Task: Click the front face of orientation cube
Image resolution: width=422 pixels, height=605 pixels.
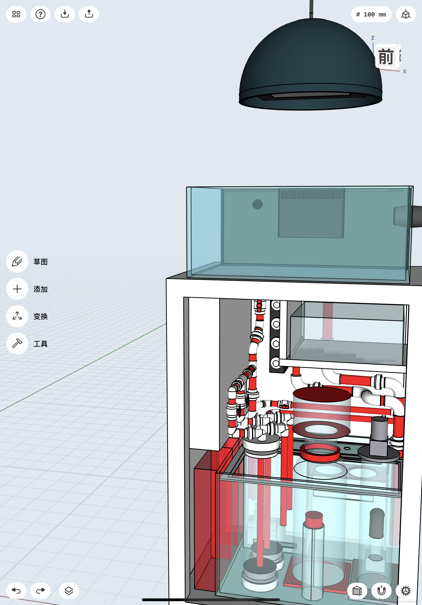Action: (386, 57)
